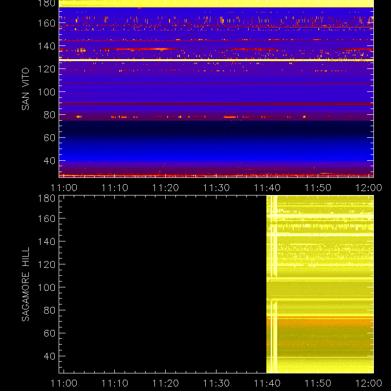The image size is (391, 391).
Task: Click the thin red line near 90 in San Vito
Action: pyautogui.click(x=216, y=103)
